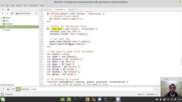Click the highlighted set_fen match in code
Screen dimensions: 182x102
[x=57, y=29]
